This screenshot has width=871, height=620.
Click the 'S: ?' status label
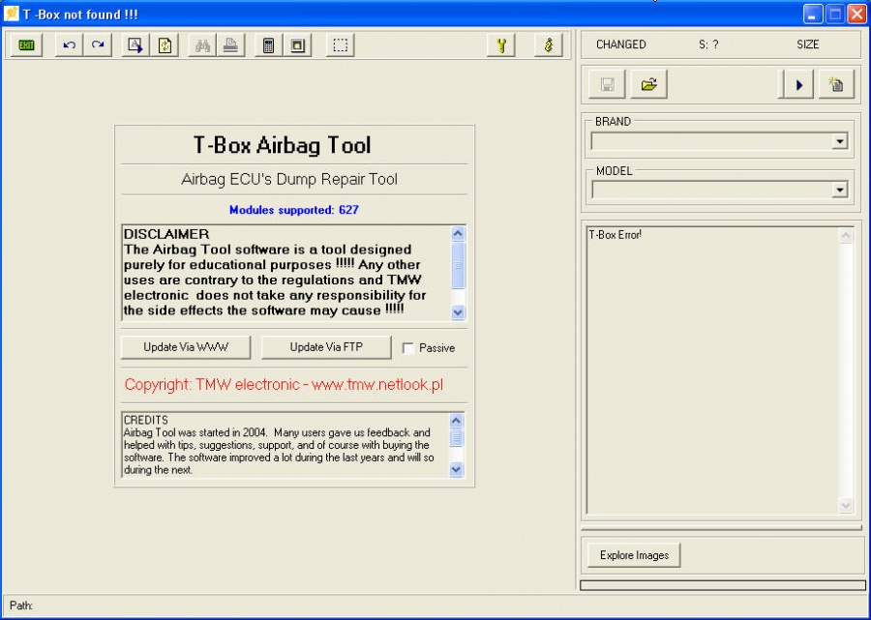click(708, 44)
